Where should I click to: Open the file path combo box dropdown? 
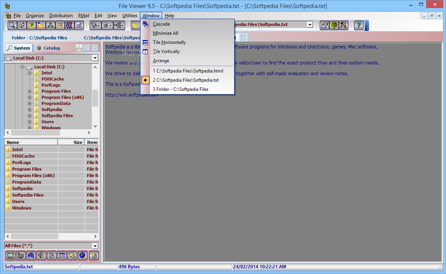310,24
